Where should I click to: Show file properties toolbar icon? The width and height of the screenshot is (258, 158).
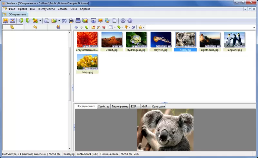47,21
